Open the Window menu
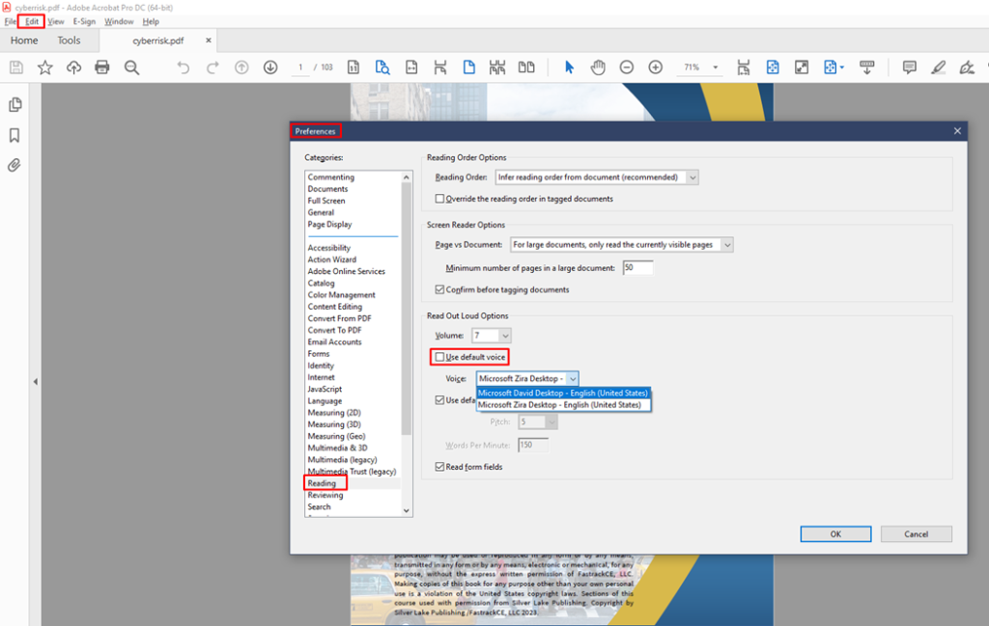This screenshot has height=626, width=989. 119,21
